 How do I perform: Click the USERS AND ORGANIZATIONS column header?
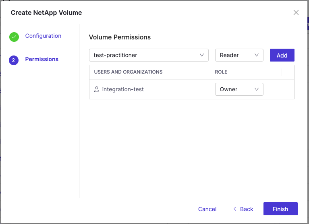(x=128, y=72)
